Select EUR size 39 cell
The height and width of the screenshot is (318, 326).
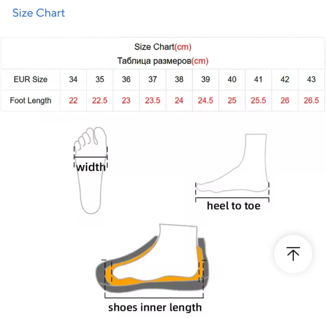(206, 79)
